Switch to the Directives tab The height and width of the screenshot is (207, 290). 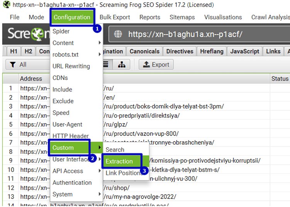pyautogui.click(x=180, y=51)
